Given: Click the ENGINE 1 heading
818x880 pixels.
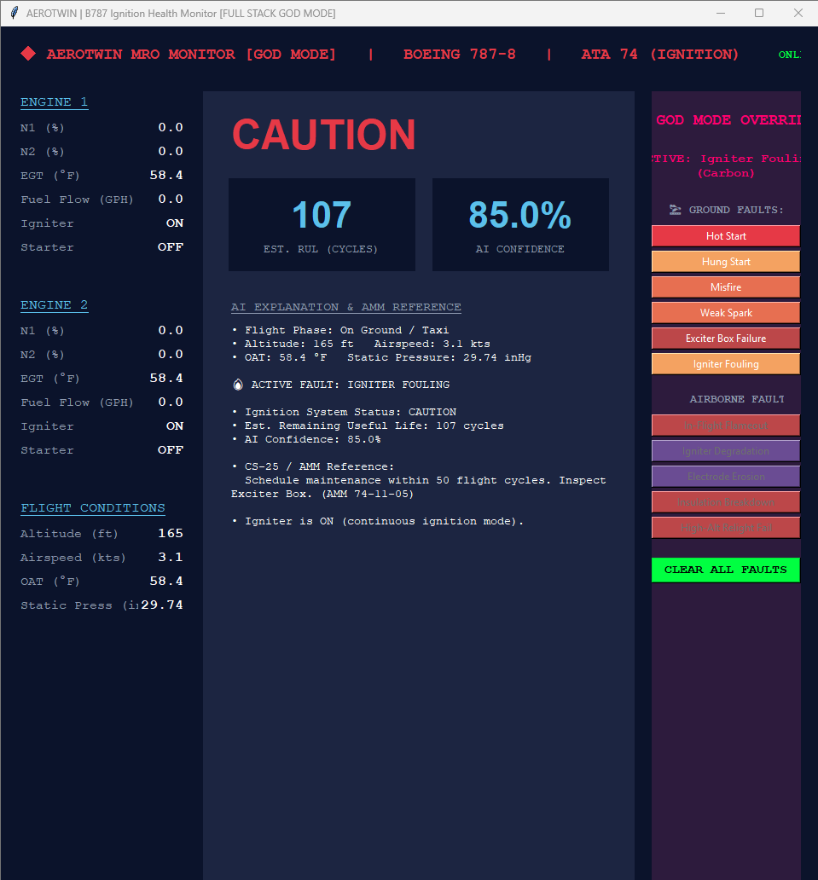Looking at the screenshot, I should coord(54,102).
